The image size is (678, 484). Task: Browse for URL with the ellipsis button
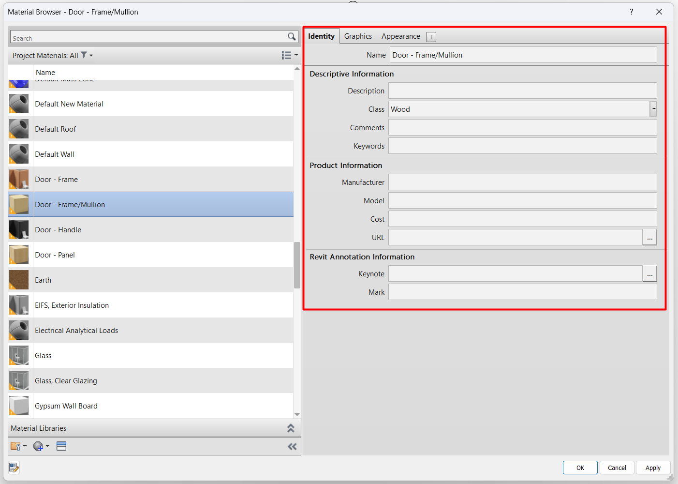coord(649,237)
